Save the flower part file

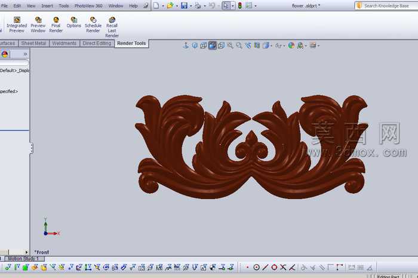[184, 5]
